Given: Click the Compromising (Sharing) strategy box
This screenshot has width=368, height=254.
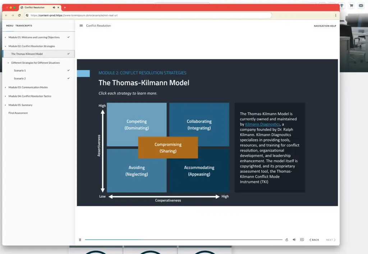Looking at the screenshot, I should 168,148.
